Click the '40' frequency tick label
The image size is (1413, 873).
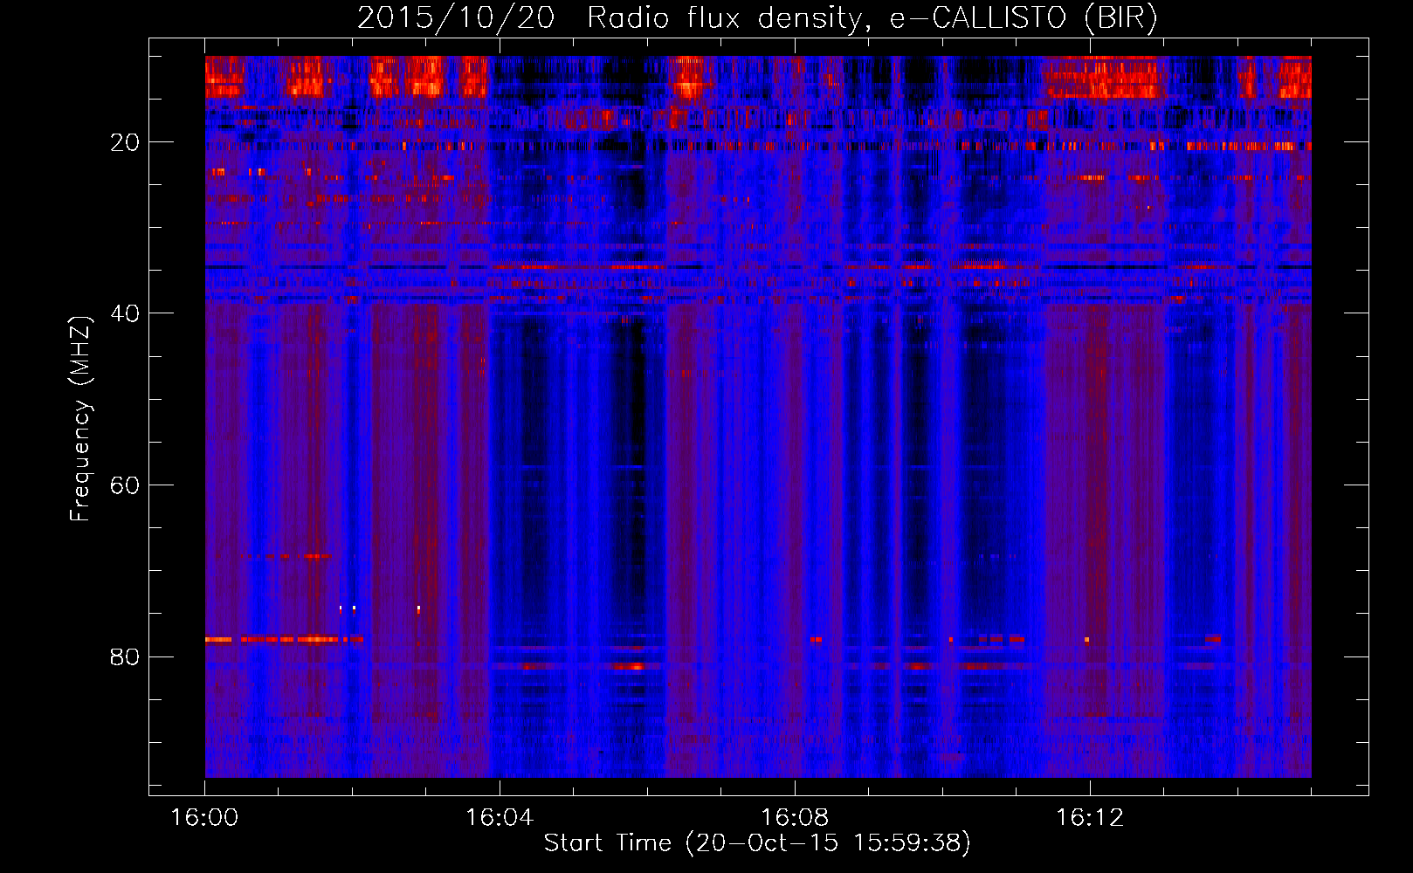(x=126, y=313)
